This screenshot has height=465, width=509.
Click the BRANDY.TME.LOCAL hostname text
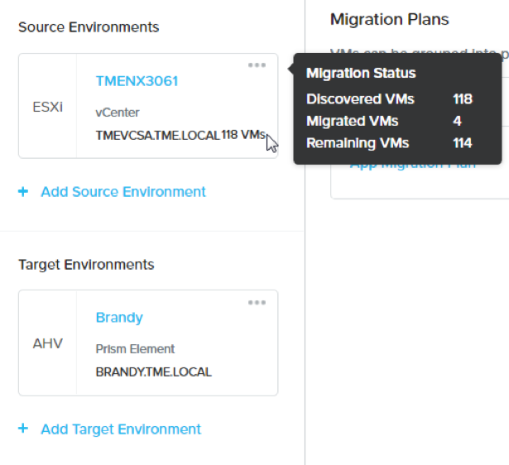click(x=154, y=372)
